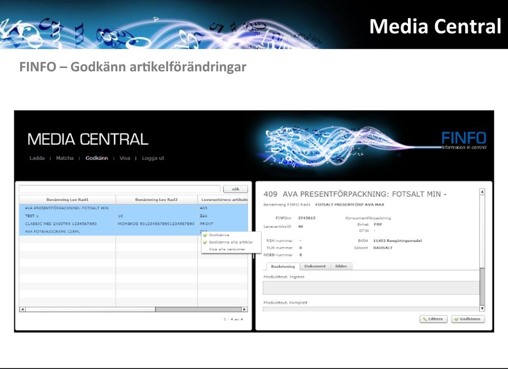Click the detail panel scroll up arrow
This screenshot has width=508, height=369.
click(x=482, y=192)
